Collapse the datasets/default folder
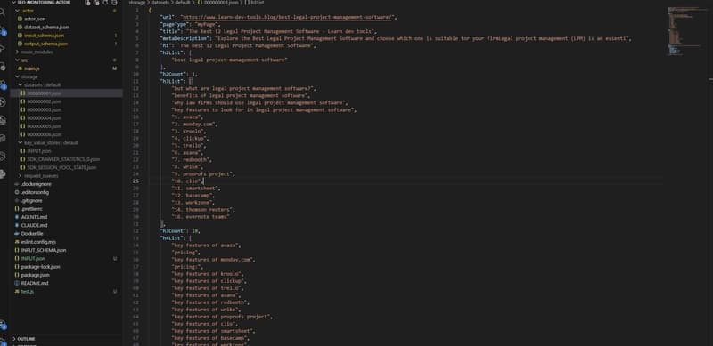The width and height of the screenshot is (713, 346). (20, 84)
